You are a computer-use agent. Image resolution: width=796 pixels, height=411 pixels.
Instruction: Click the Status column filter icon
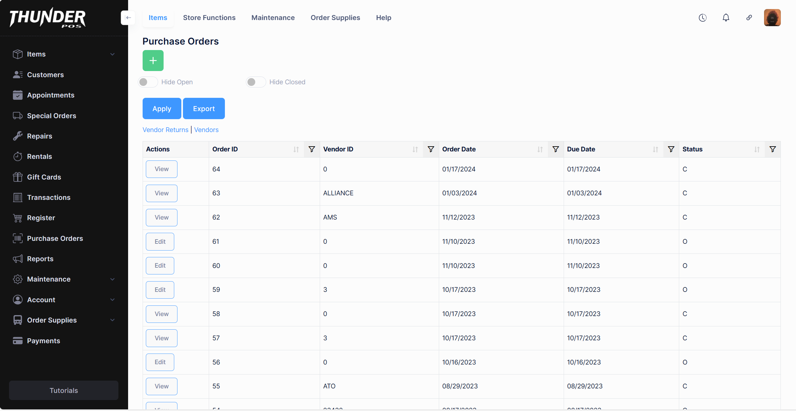click(772, 149)
